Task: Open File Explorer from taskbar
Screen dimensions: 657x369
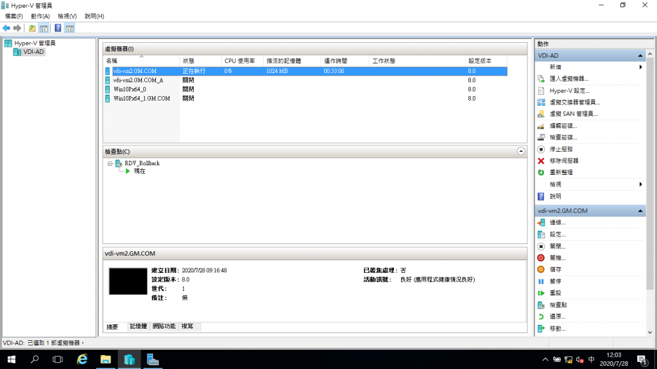Action: tap(106, 359)
